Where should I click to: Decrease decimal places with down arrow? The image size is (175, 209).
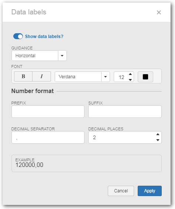tap(158, 140)
